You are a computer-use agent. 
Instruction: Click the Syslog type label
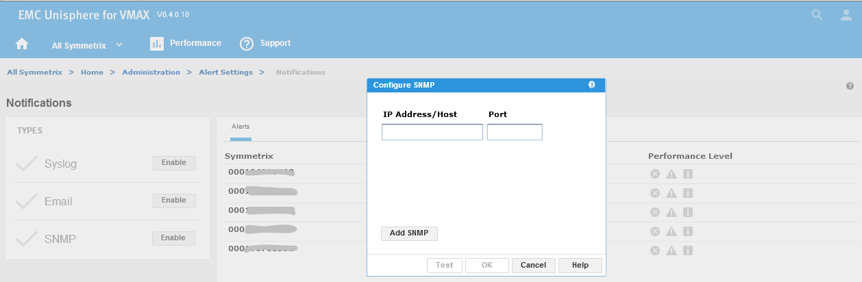tap(60, 164)
